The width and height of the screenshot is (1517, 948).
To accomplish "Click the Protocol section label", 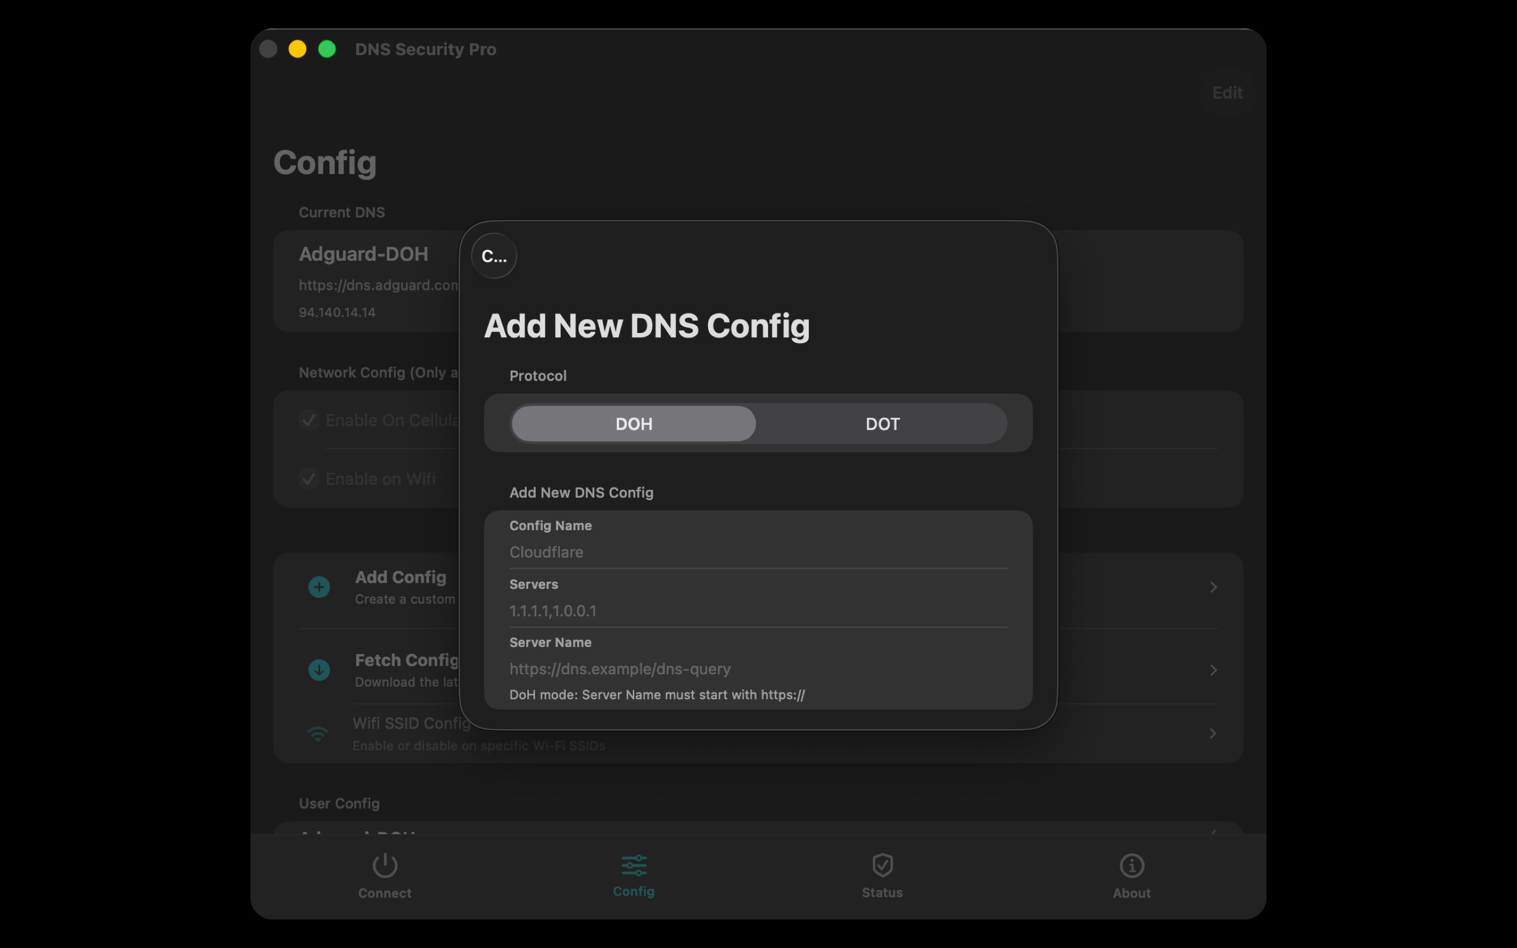I will (x=538, y=376).
